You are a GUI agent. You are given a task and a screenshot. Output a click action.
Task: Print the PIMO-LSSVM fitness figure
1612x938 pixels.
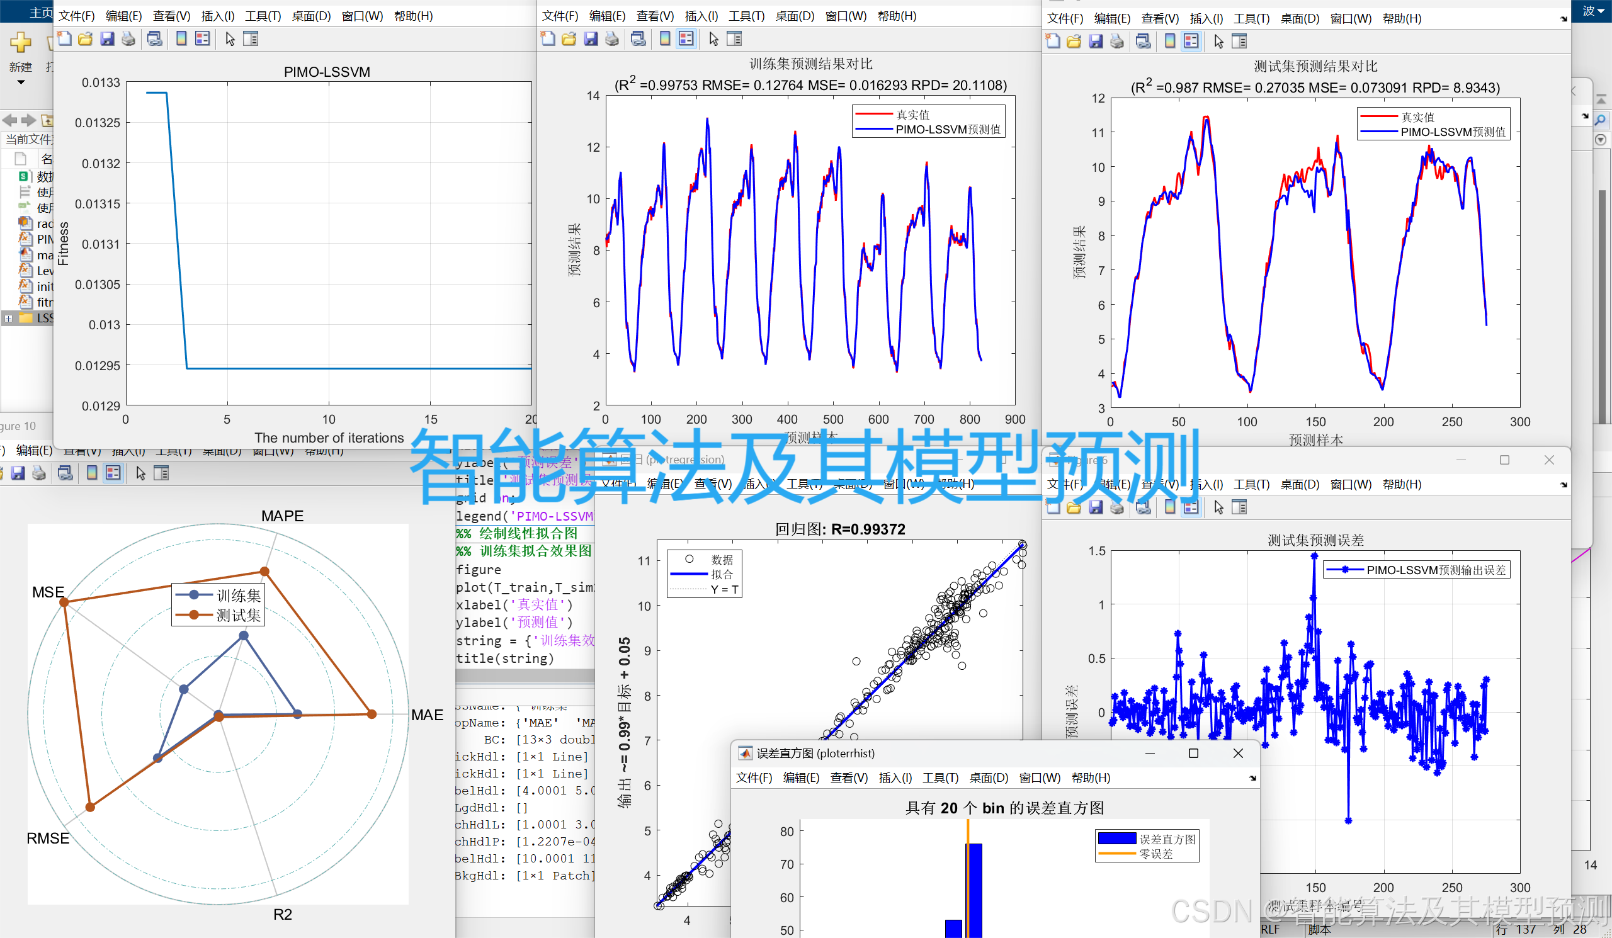128,39
